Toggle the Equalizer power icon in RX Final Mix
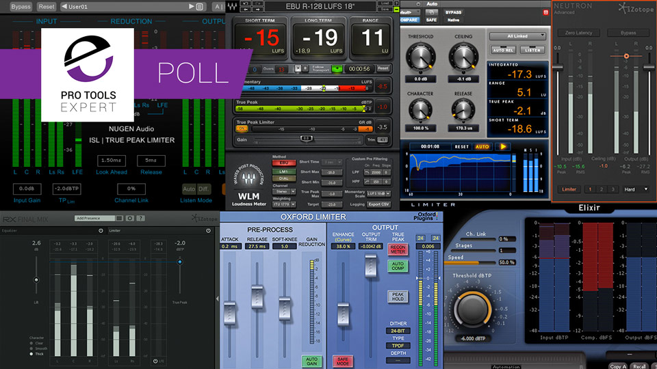Viewport: 657px width, 369px height. click(101, 230)
